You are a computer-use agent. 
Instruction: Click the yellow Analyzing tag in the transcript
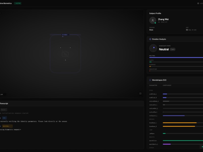7,126
